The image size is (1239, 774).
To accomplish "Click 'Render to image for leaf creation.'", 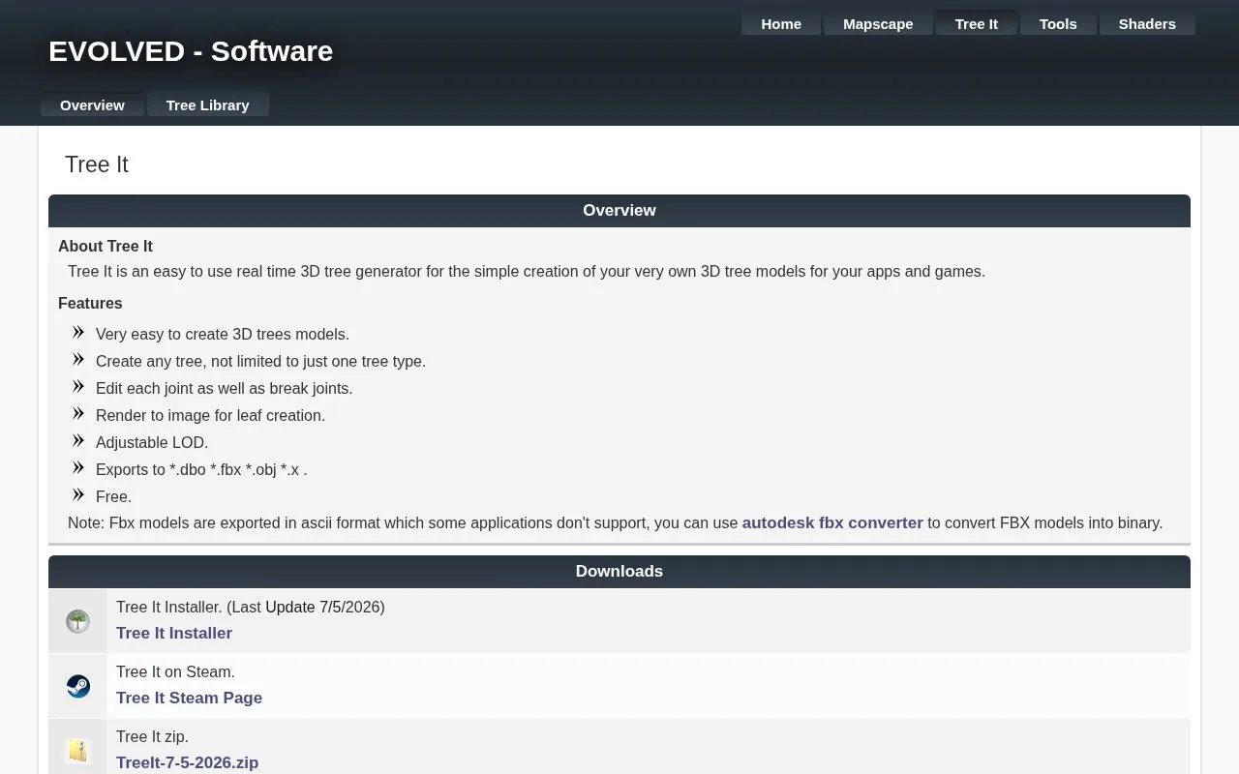I will pyautogui.click(x=210, y=415).
